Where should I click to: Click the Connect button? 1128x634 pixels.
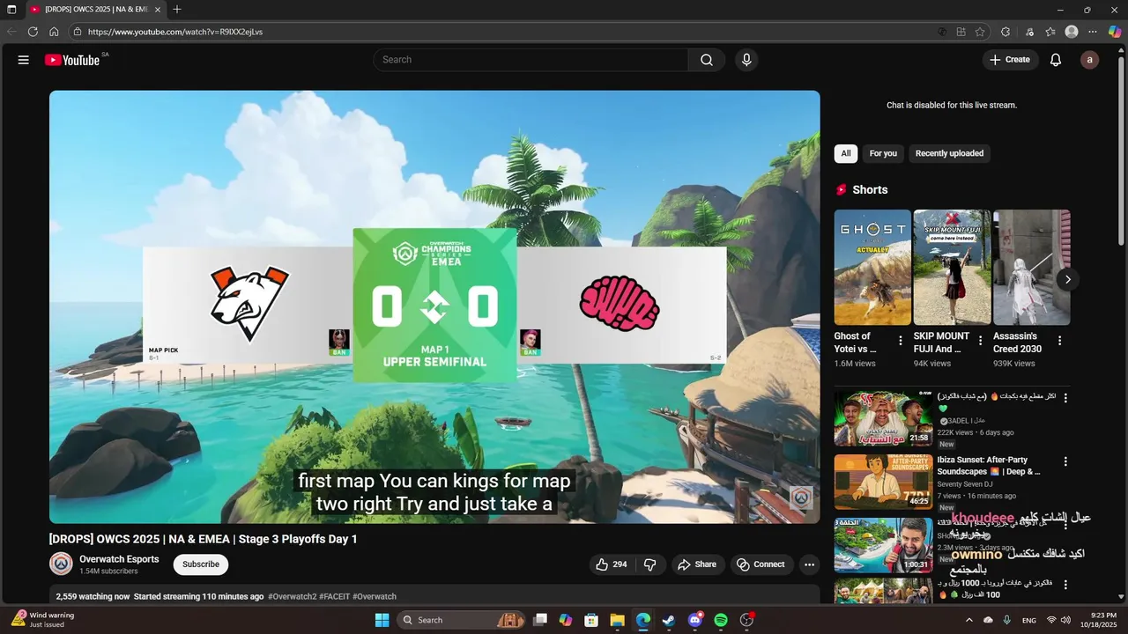(x=761, y=564)
